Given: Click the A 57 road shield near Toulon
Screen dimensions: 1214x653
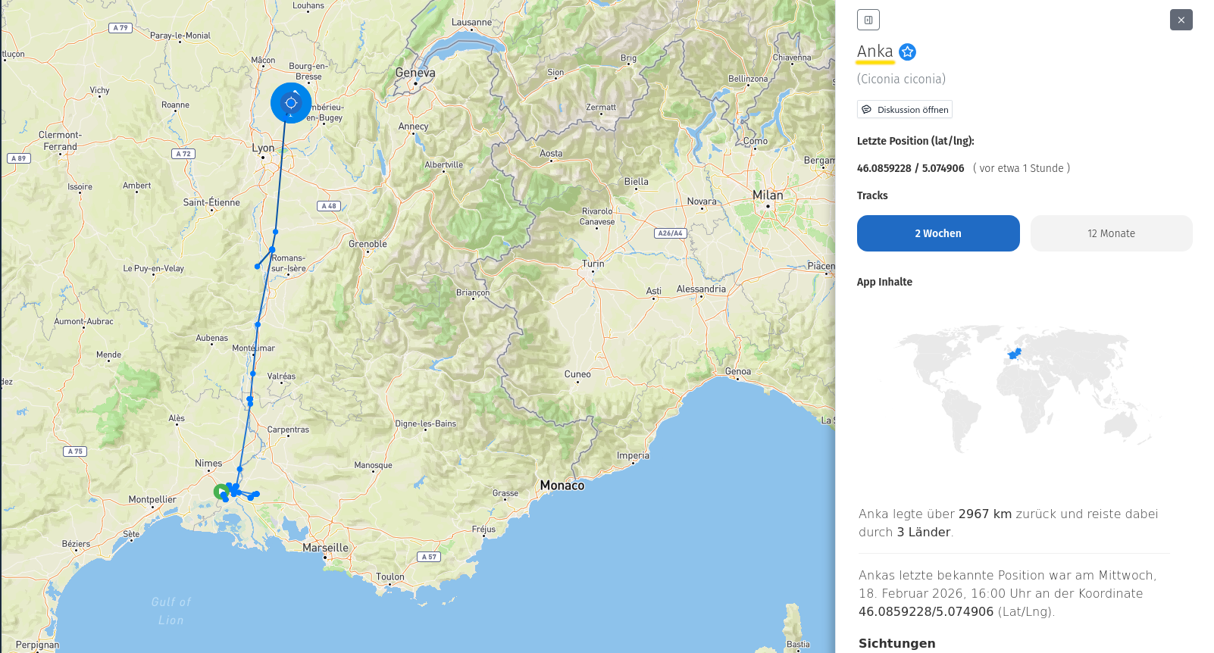Looking at the screenshot, I should (x=429, y=557).
